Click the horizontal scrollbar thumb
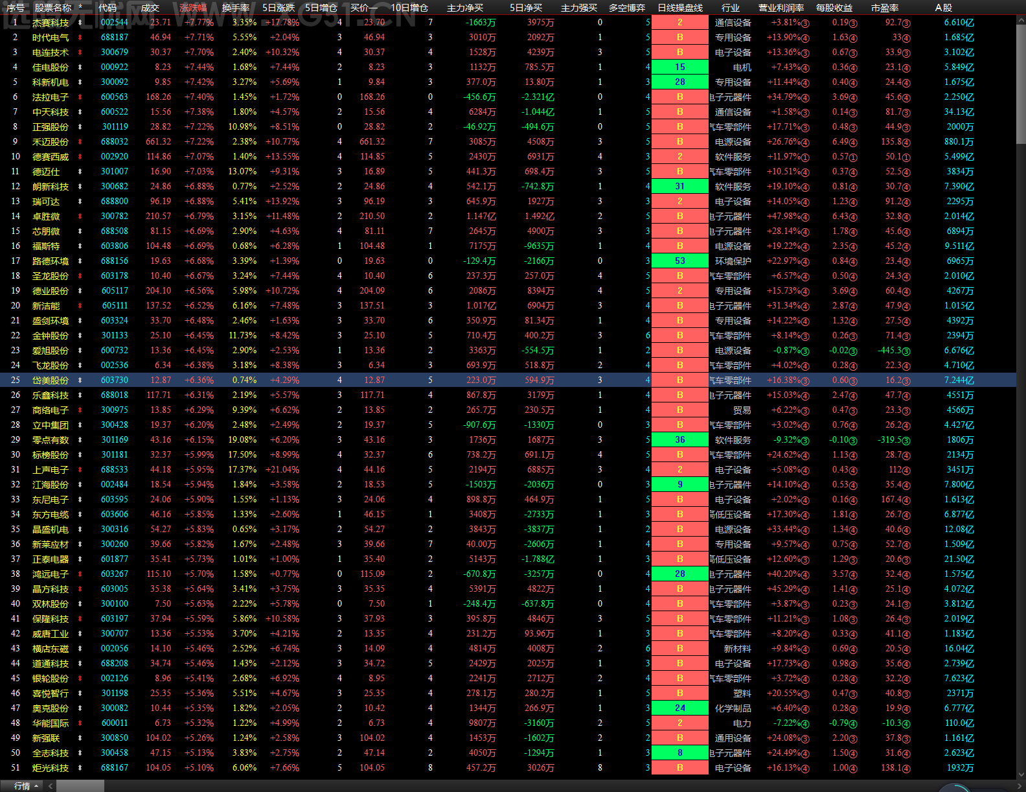Image resolution: width=1026 pixels, height=792 pixels. 80,786
